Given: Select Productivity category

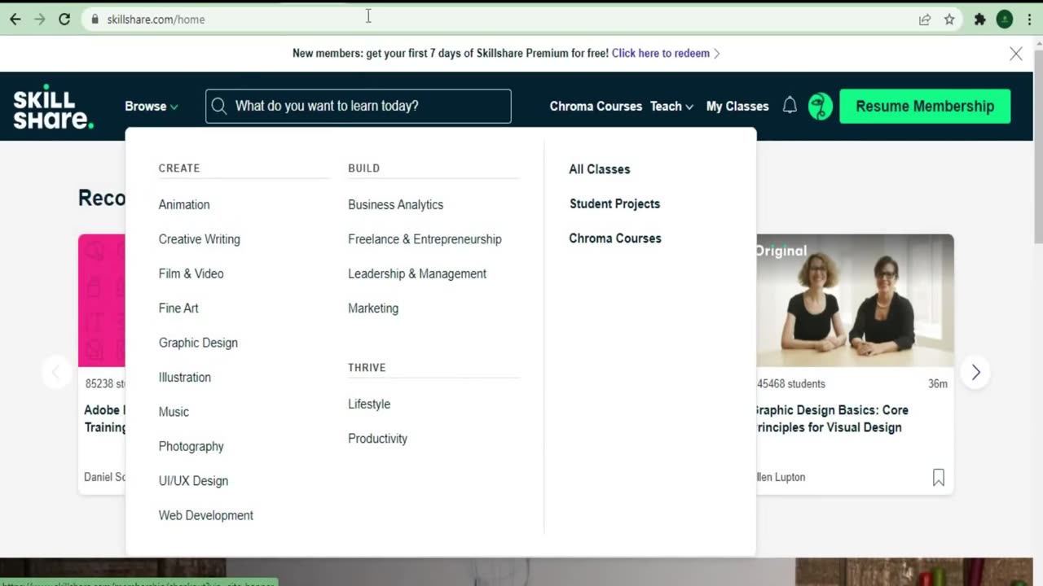Looking at the screenshot, I should 377,439.
